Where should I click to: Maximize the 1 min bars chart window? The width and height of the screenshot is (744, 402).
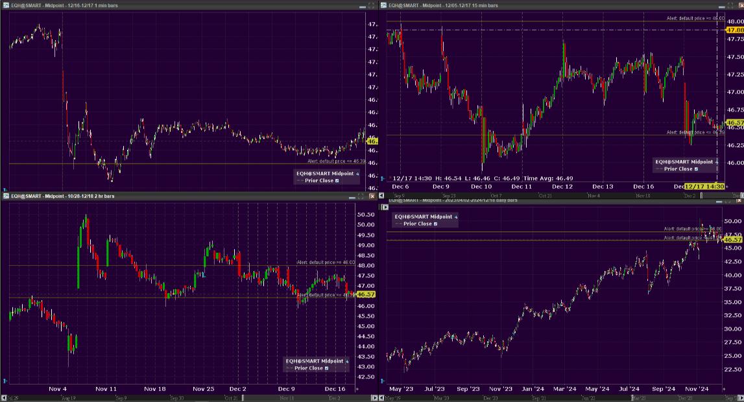point(371,6)
